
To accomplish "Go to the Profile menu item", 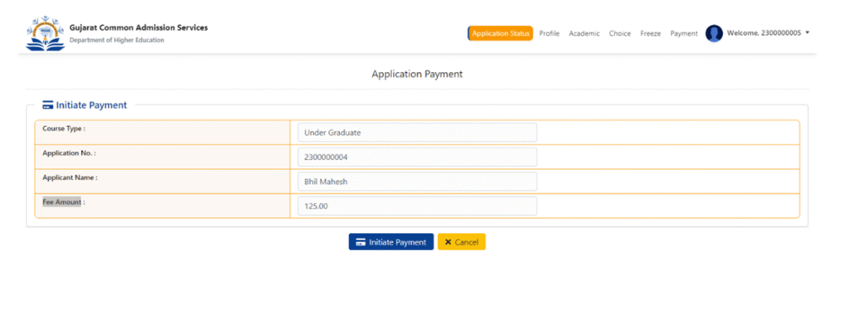I will coord(549,33).
